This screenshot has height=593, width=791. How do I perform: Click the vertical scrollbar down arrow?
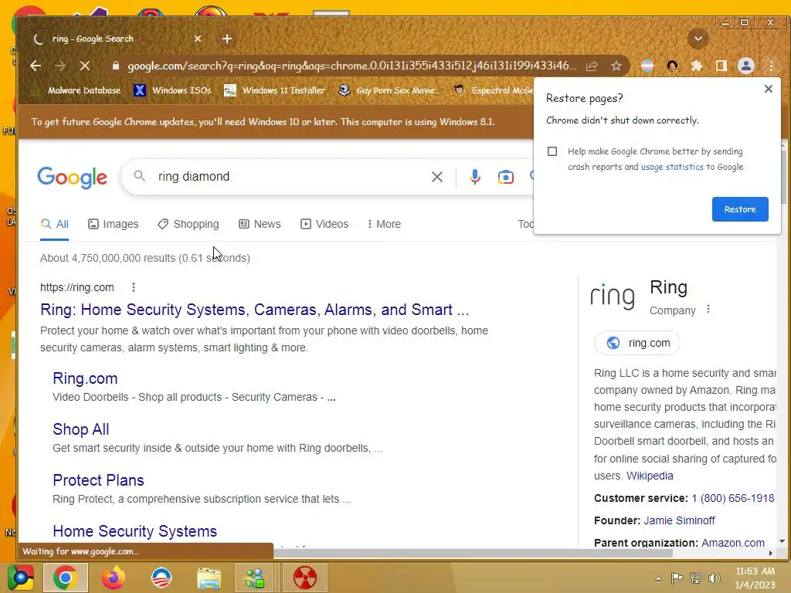pos(782,541)
